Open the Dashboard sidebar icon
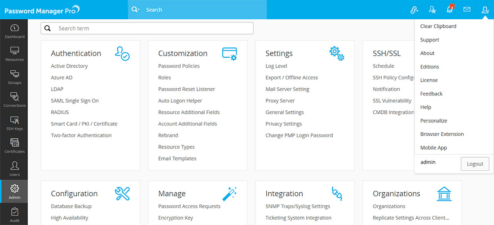The image size is (494, 225). coord(14,28)
